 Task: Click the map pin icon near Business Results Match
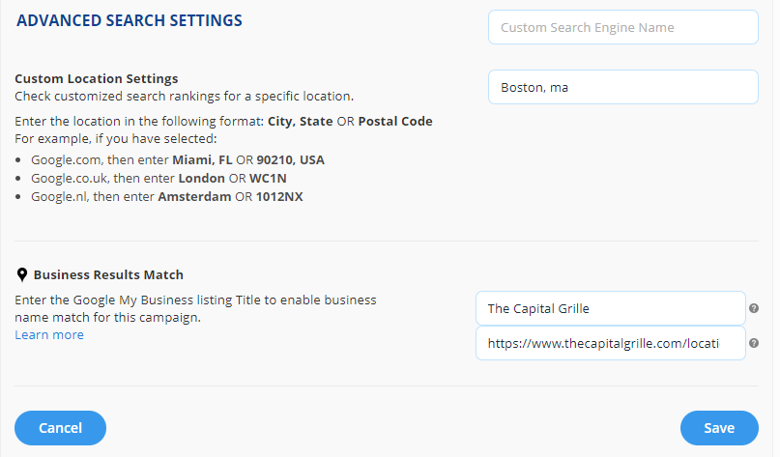coord(21,275)
